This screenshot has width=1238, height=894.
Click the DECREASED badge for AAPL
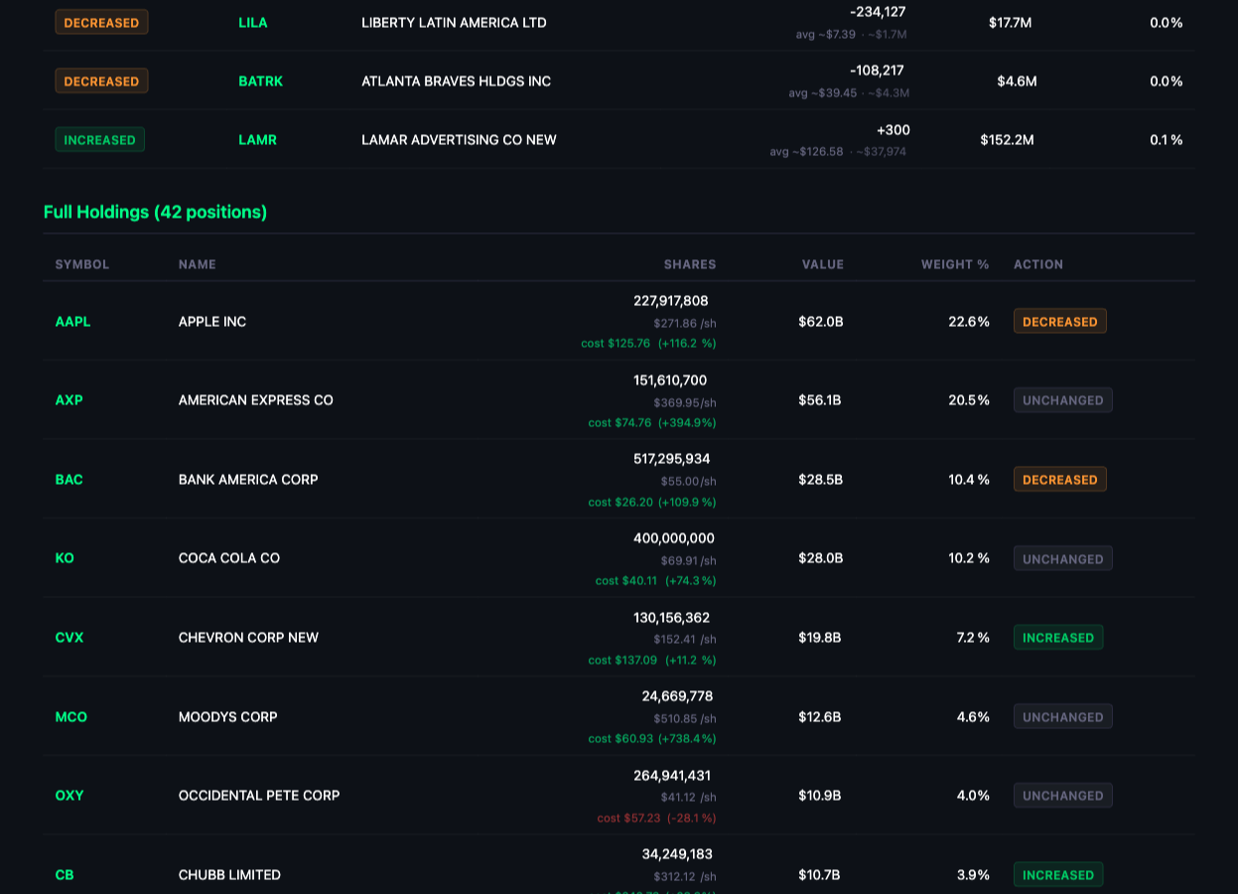(1059, 321)
